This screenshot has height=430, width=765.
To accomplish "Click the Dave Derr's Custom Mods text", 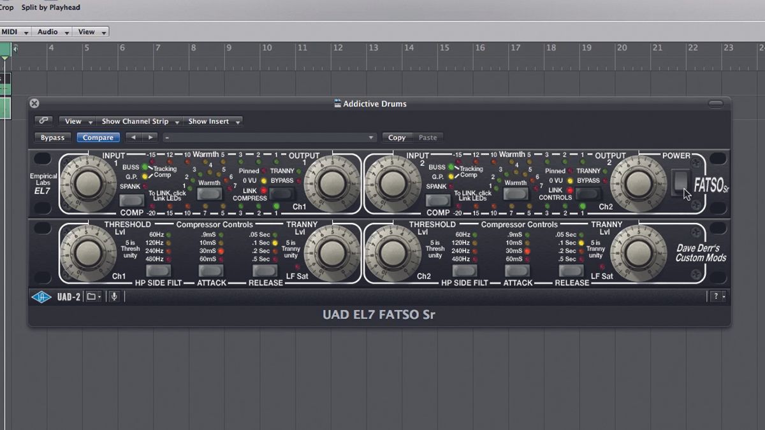I will pyautogui.click(x=700, y=253).
